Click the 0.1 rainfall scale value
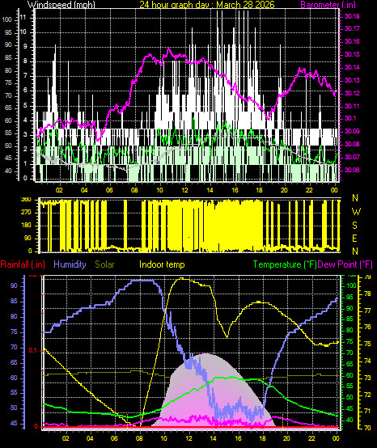 tap(33, 351)
